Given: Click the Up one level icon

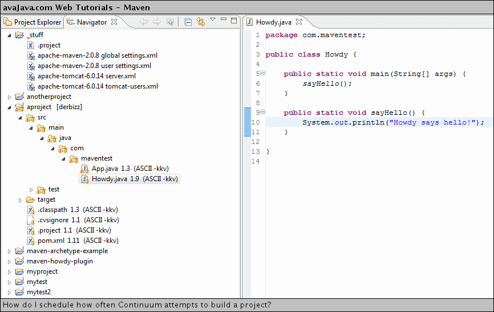Looking at the screenshot, I should point(170,22).
